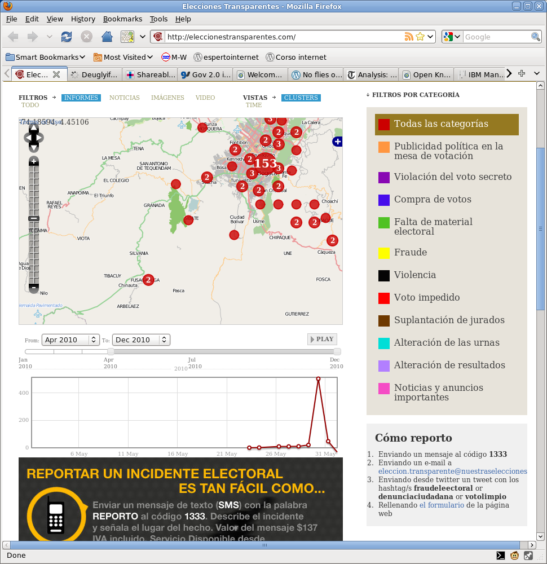
Task: Open a new tab with the plus icon
Action: click(522, 73)
